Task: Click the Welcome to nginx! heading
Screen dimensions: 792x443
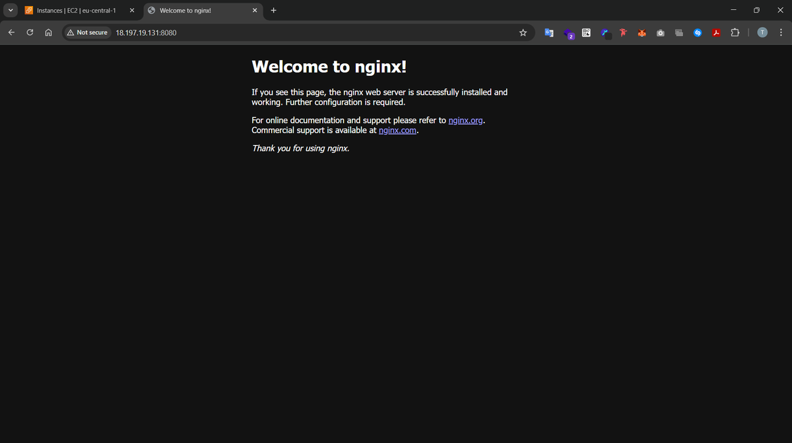Action: pyautogui.click(x=329, y=67)
